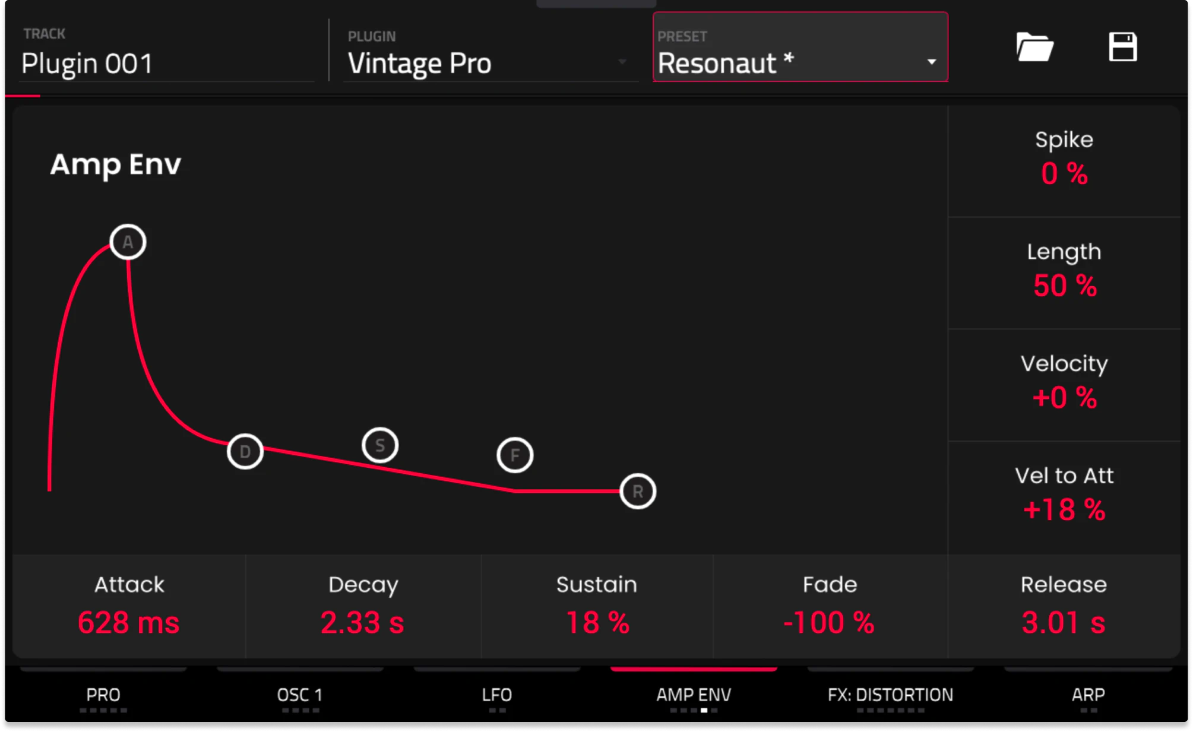Select the Release 3.01 s parameter
The height and width of the screenshot is (732, 1193).
coord(1064,606)
